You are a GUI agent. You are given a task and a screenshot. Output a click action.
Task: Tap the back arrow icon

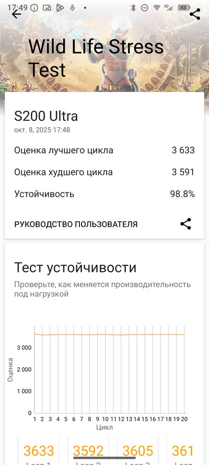[17, 14]
